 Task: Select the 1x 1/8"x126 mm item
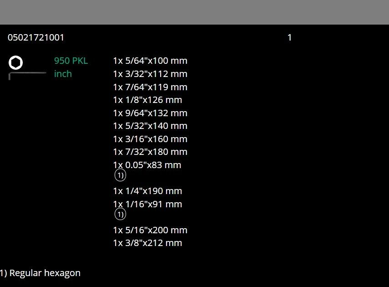point(147,100)
